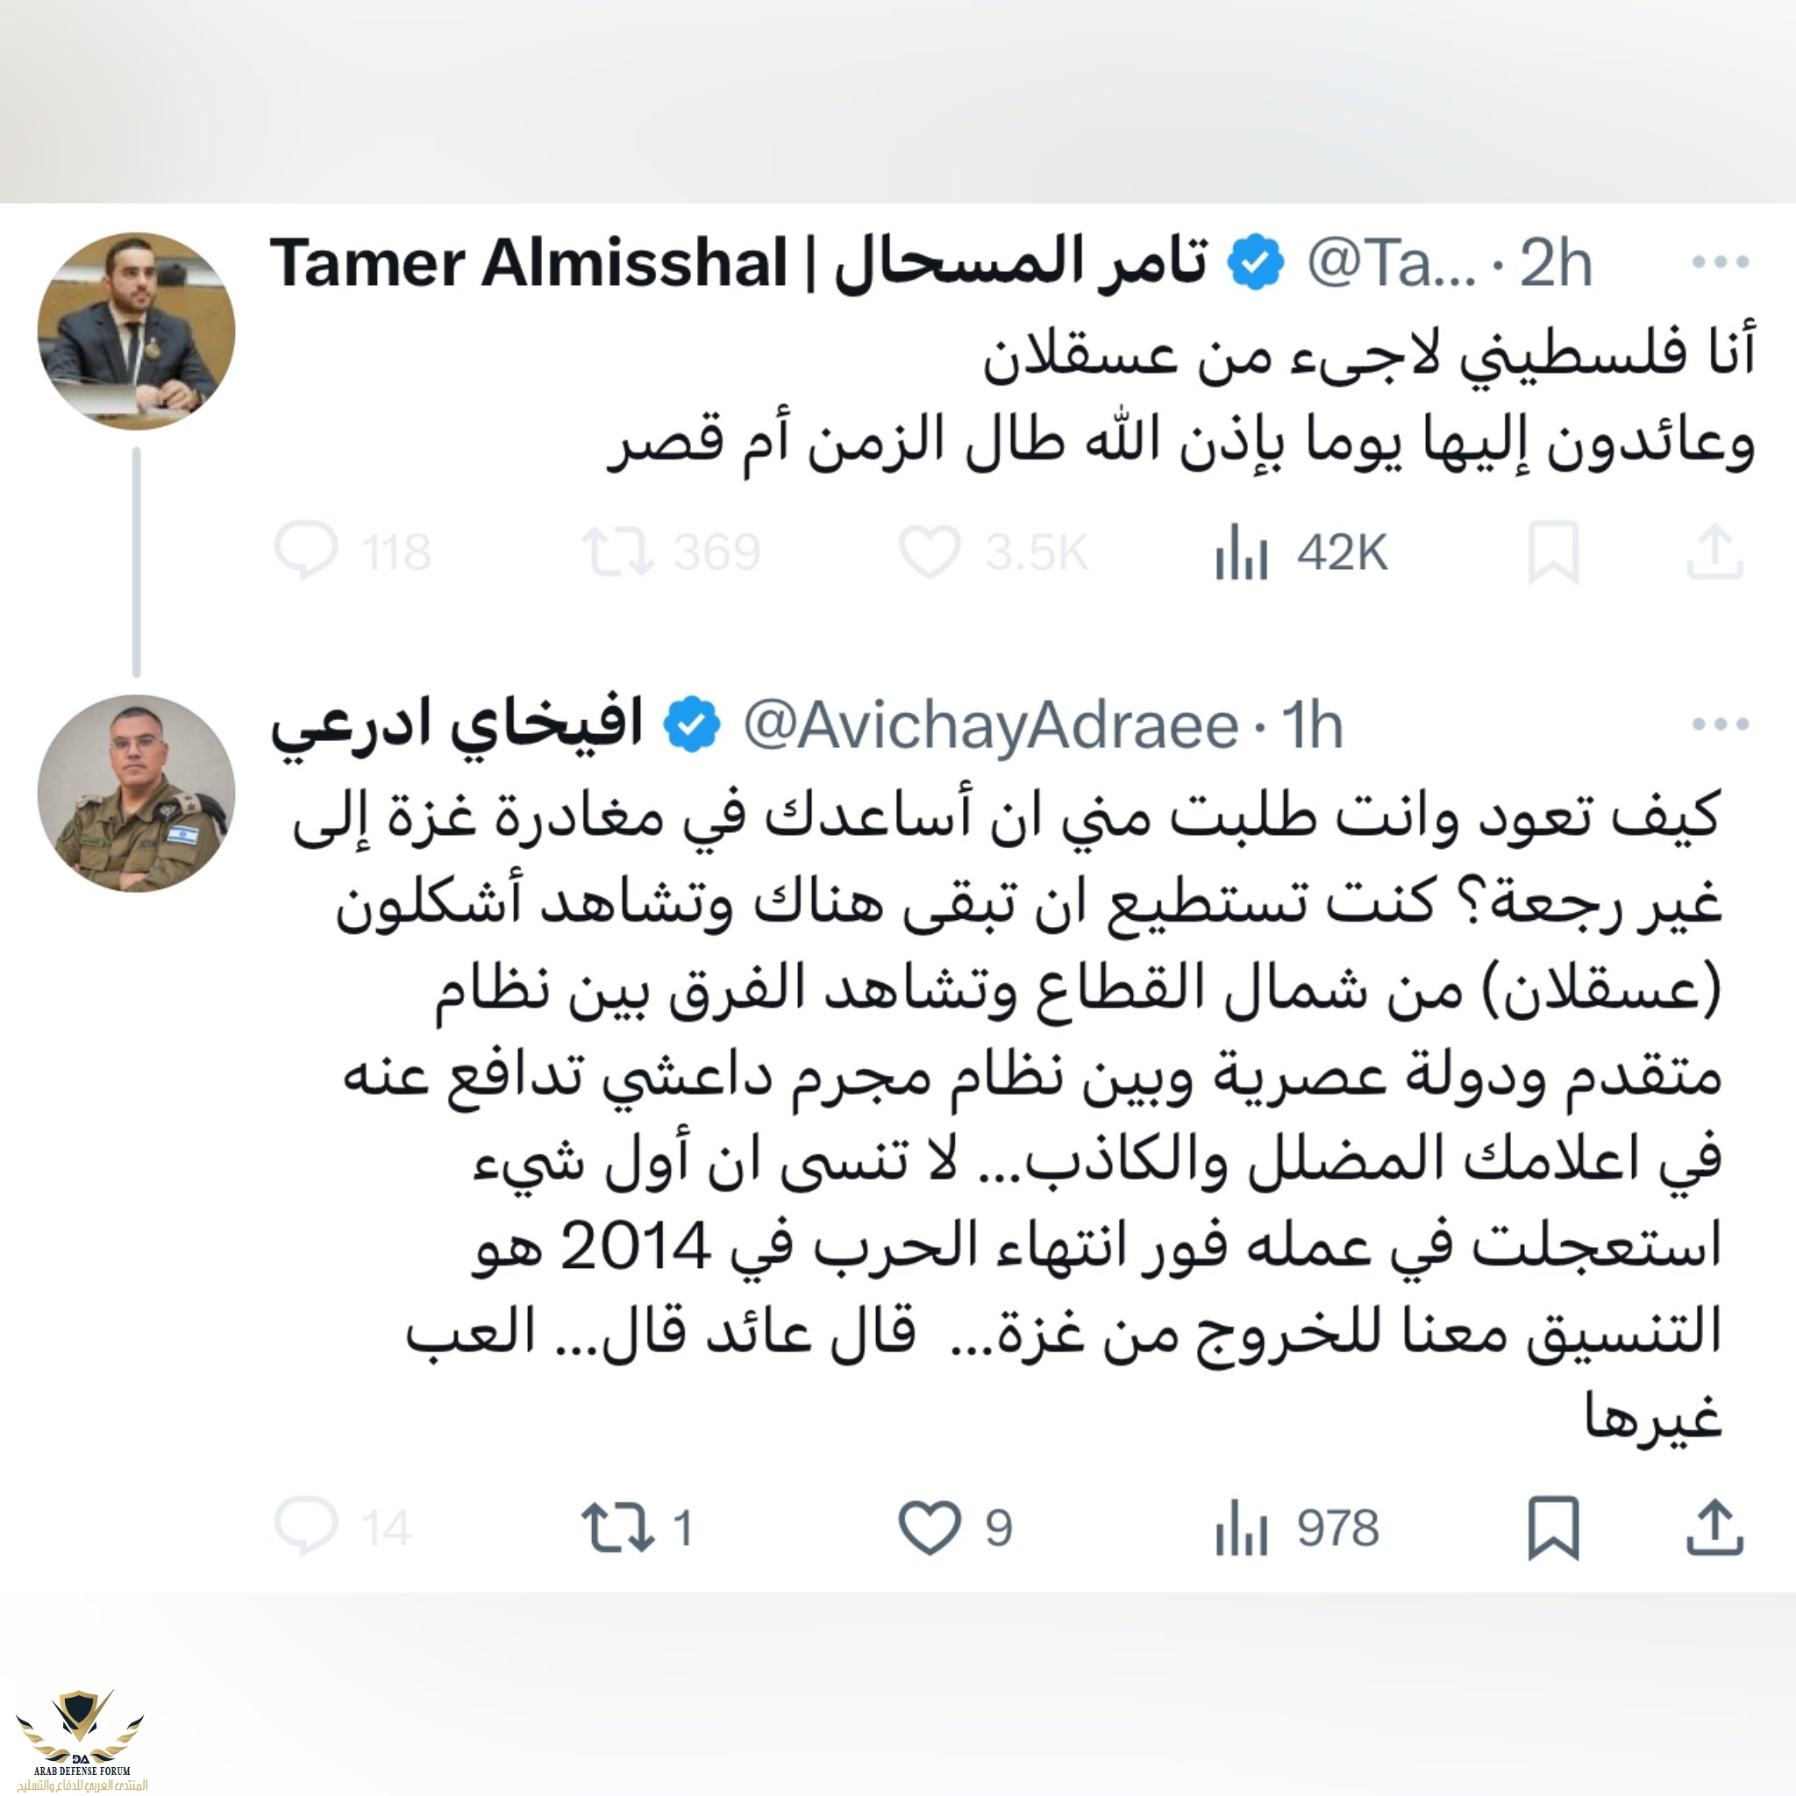The image size is (1796, 1796).
Task: Click the Tamer Almisshal display name
Action: click(x=738, y=263)
